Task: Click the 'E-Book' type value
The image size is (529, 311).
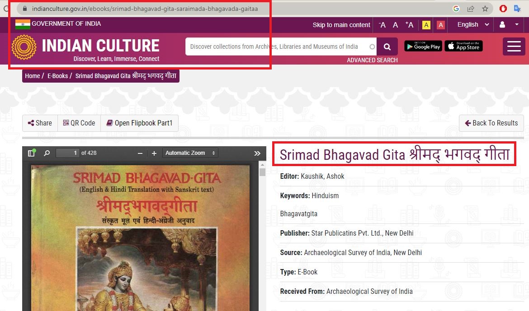Action: [x=307, y=272]
